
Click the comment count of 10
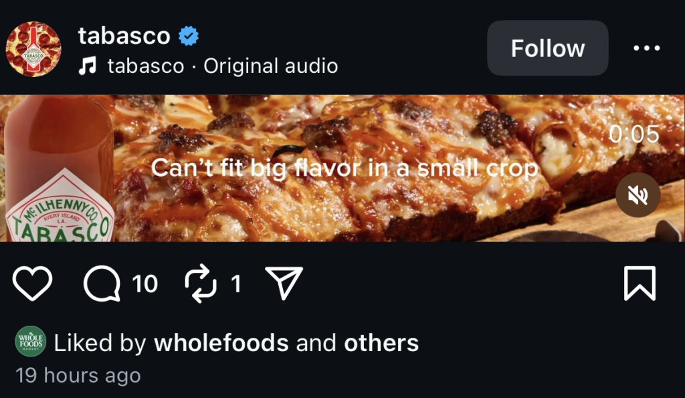point(145,284)
